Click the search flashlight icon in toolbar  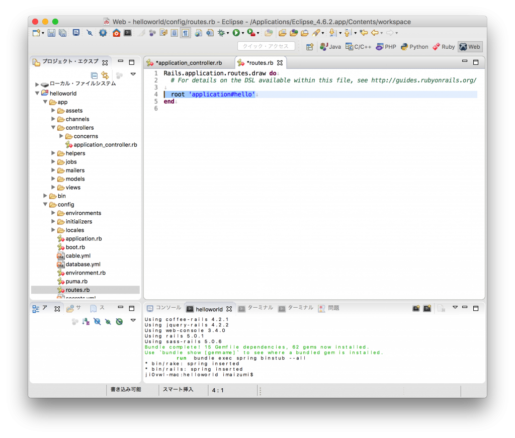point(316,33)
